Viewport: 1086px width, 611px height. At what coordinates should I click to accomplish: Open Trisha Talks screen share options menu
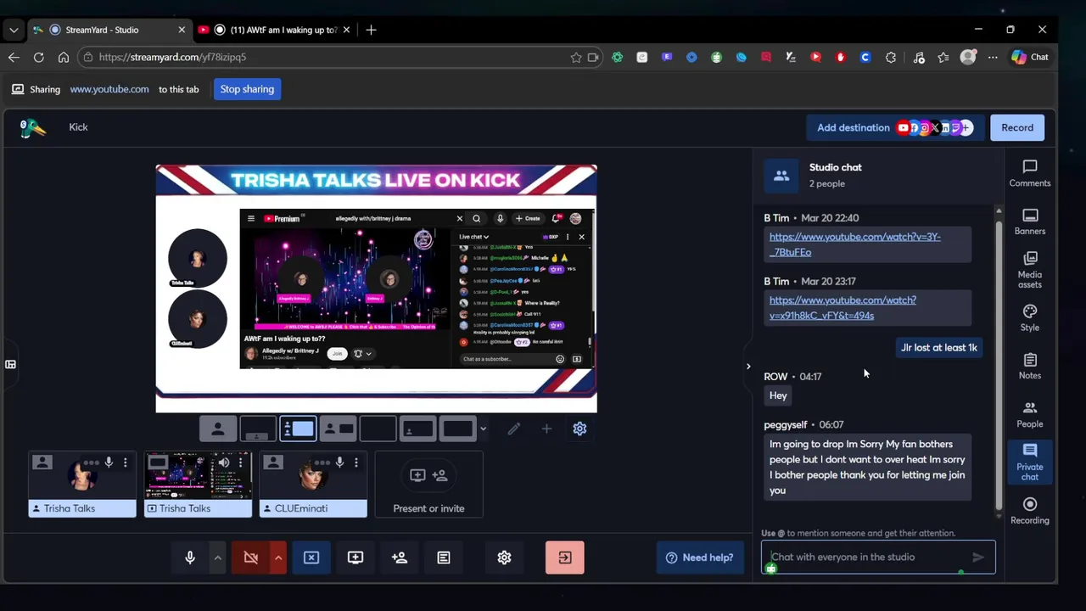pos(241,462)
